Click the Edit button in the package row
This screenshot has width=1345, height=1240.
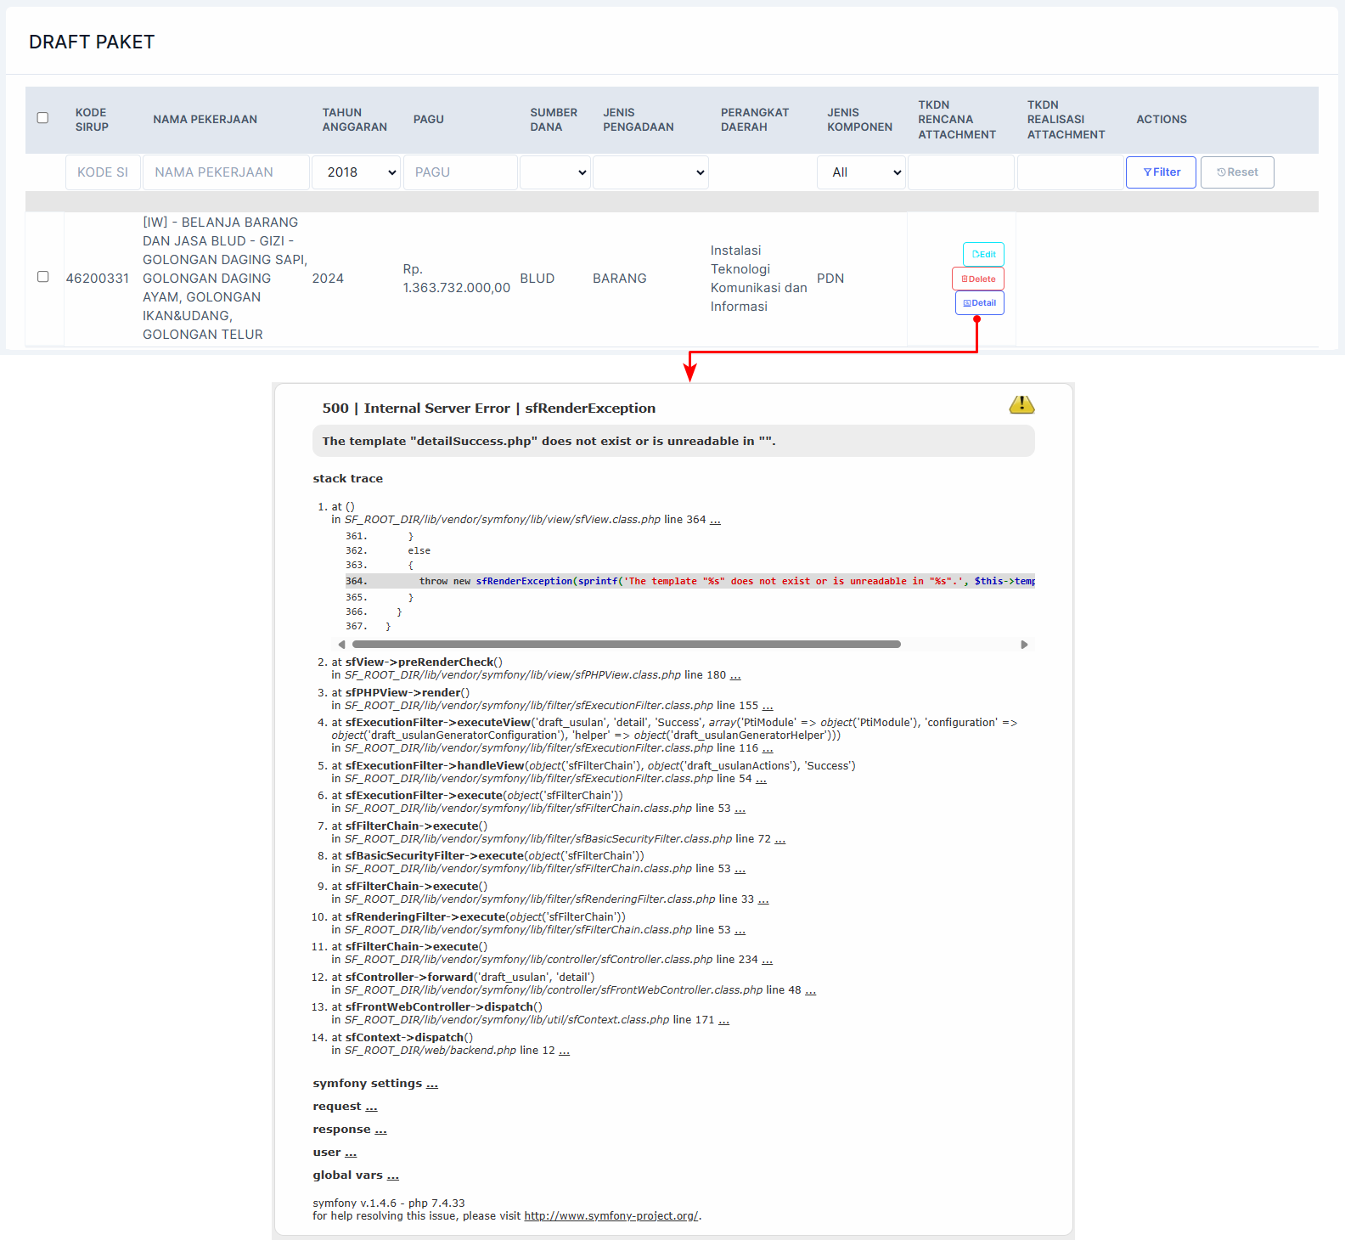tap(983, 254)
